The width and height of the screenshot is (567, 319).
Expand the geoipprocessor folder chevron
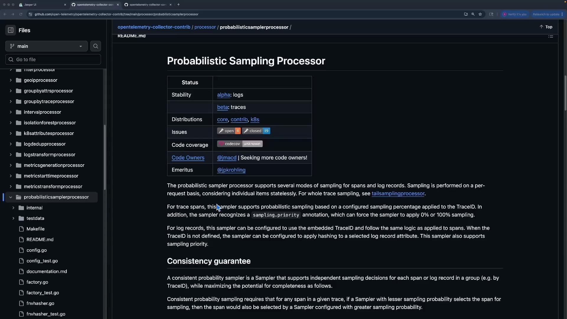click(x=11, y=80)
